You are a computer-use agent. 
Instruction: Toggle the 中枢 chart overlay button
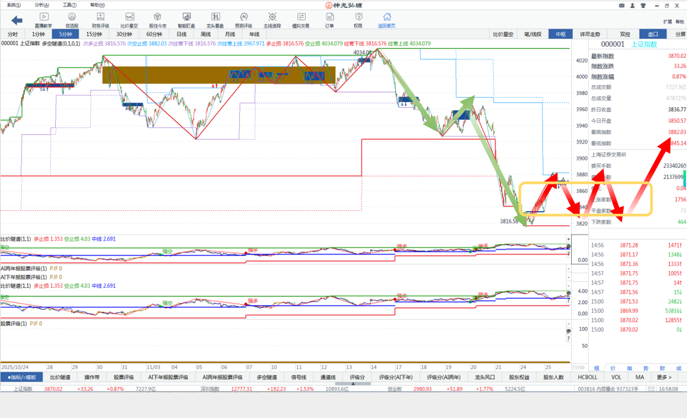tap(560, 34)
